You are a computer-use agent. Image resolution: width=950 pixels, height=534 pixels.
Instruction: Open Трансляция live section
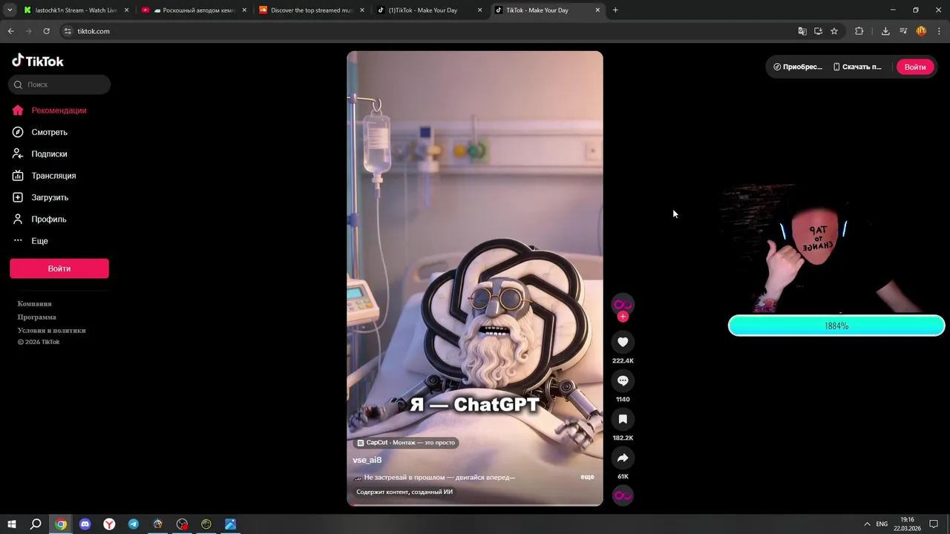(x=44, y=176)
